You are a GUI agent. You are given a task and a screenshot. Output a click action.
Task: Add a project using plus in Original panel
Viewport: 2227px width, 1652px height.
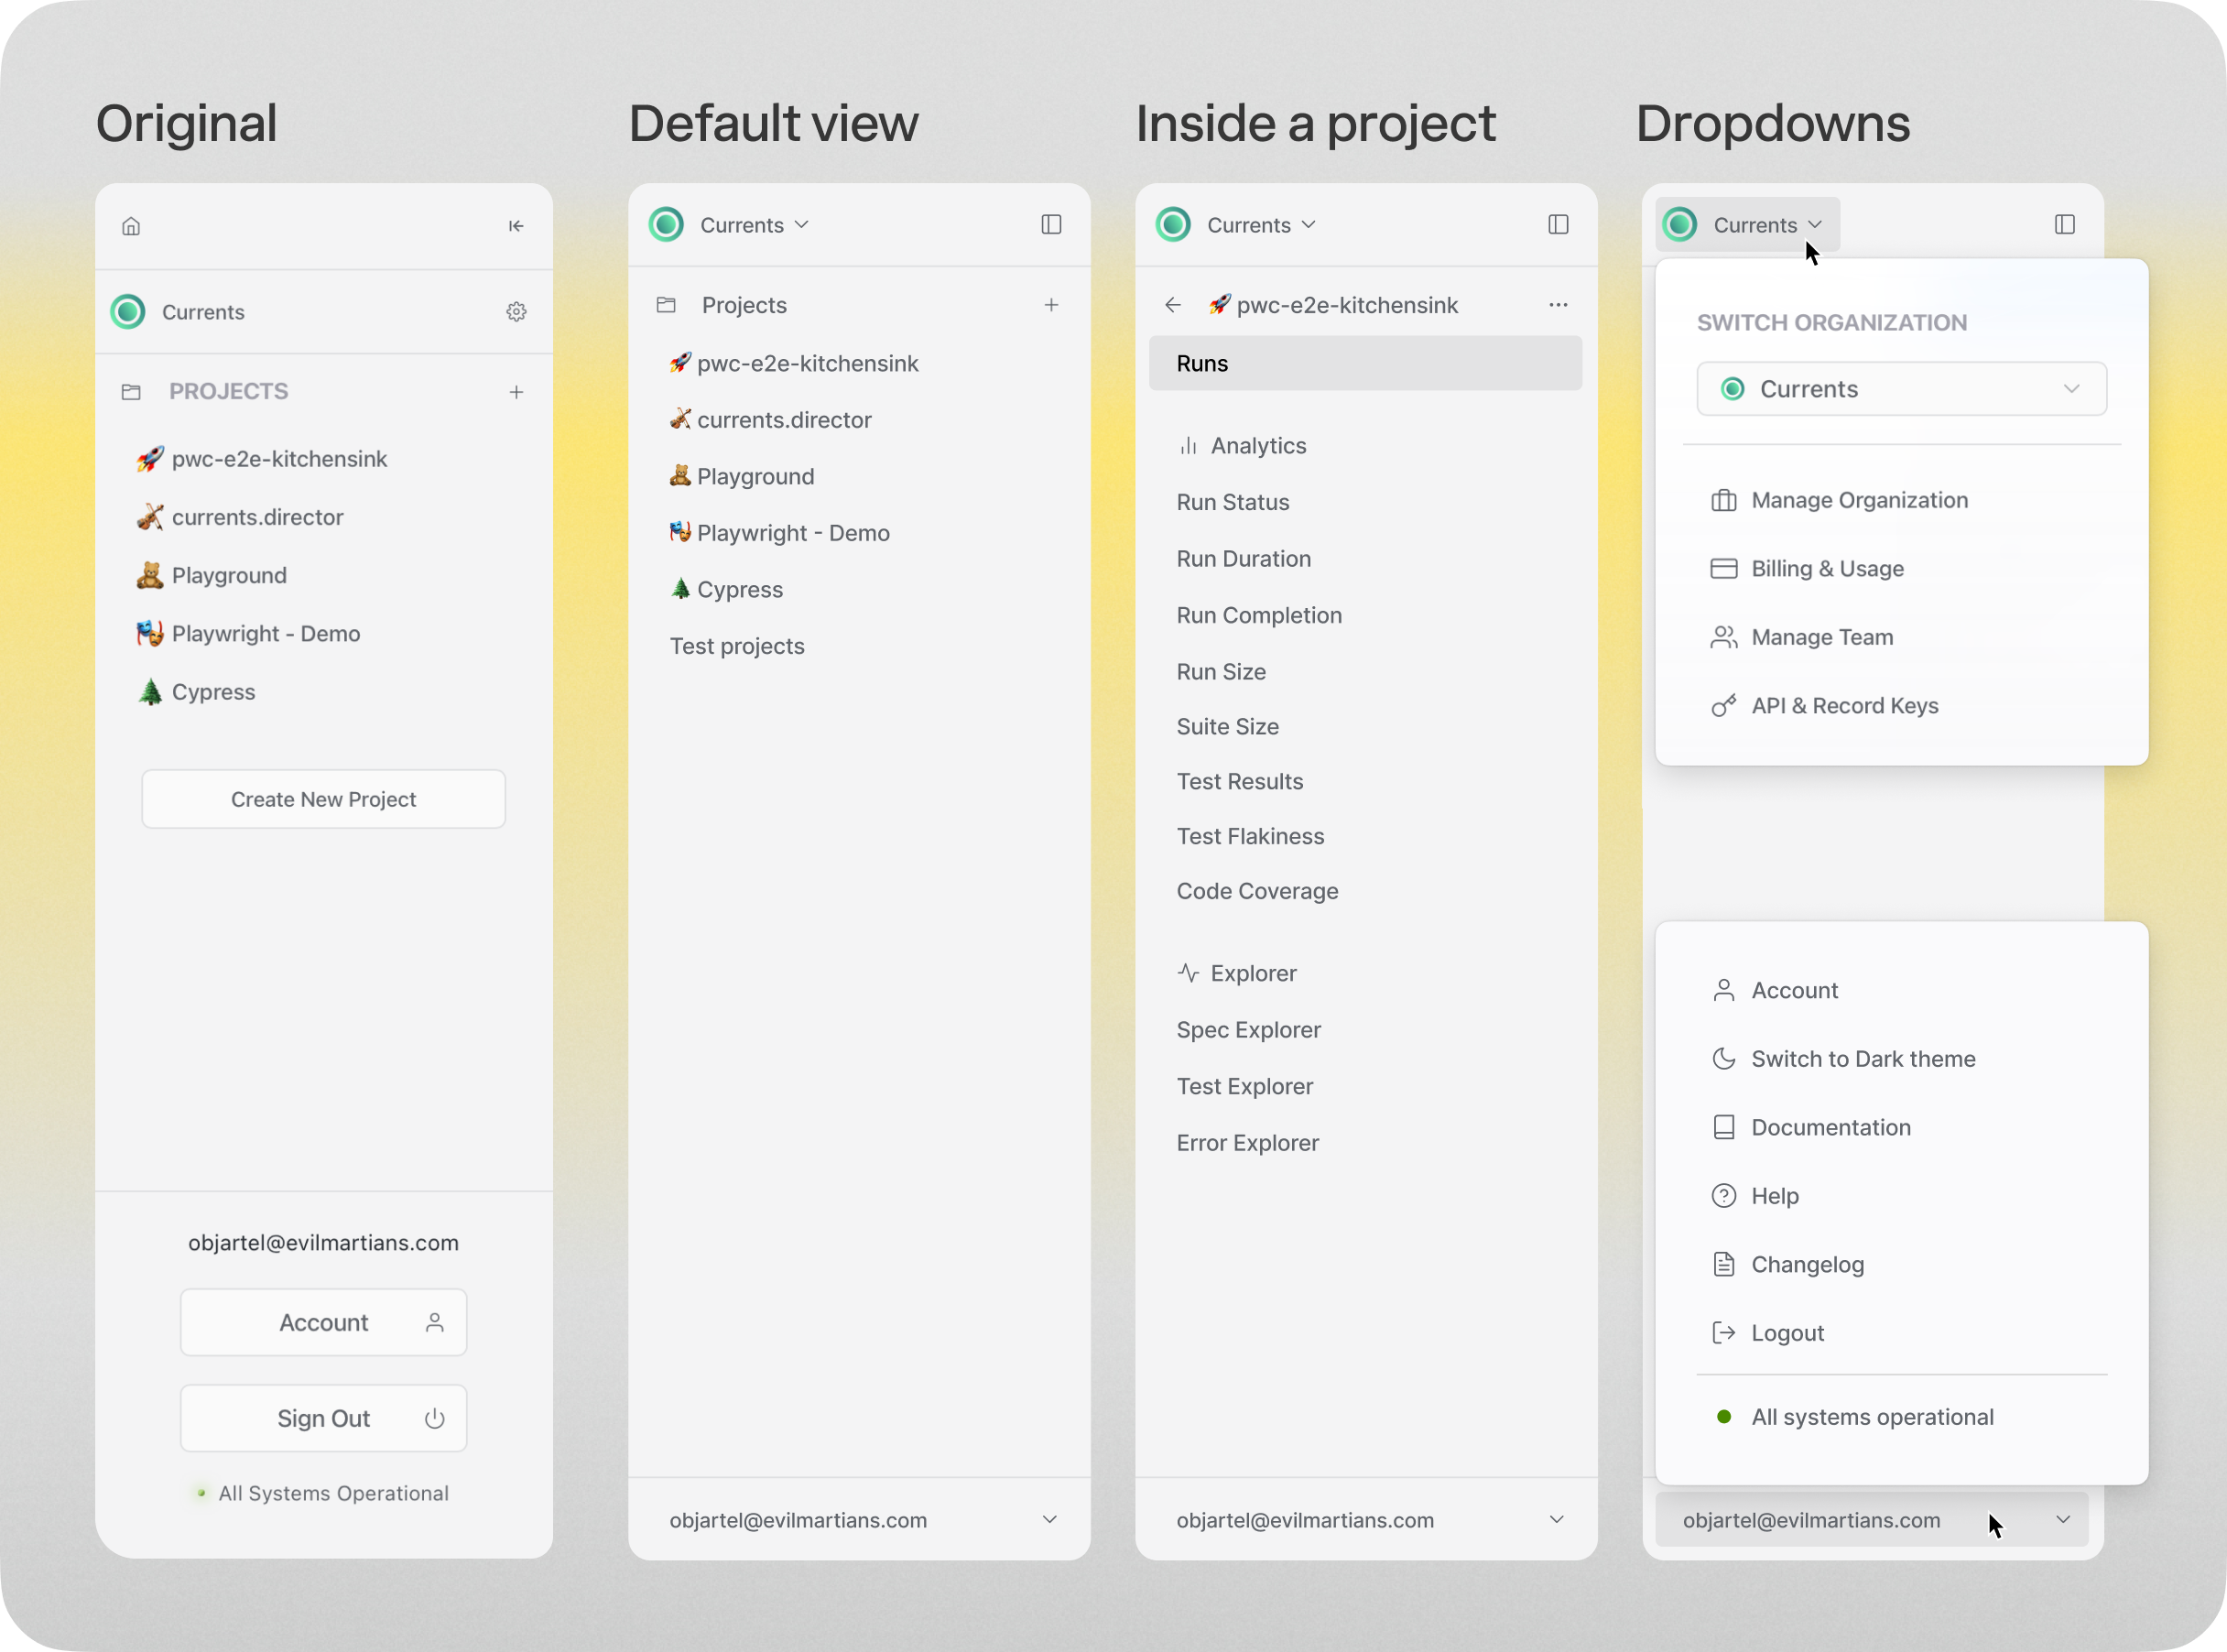516,392
